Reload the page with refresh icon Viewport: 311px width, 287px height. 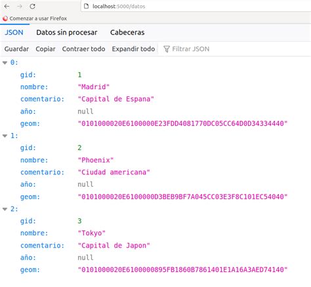(x=33, y=7)
